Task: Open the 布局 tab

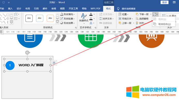Action: pos(27,9)
